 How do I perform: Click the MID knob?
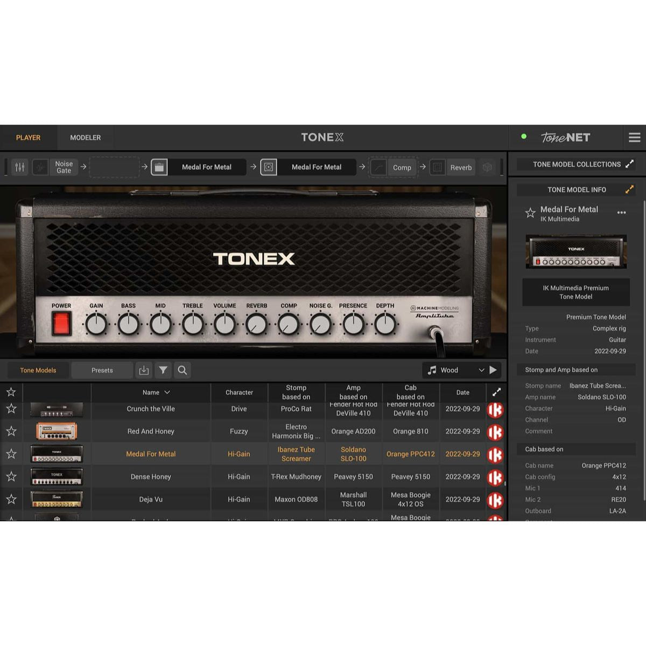(x=160, y=325)
